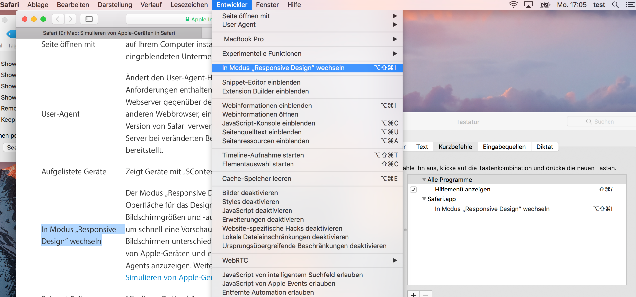Click the Aufgelistete Geräte heading on the web page

point(74,172)
